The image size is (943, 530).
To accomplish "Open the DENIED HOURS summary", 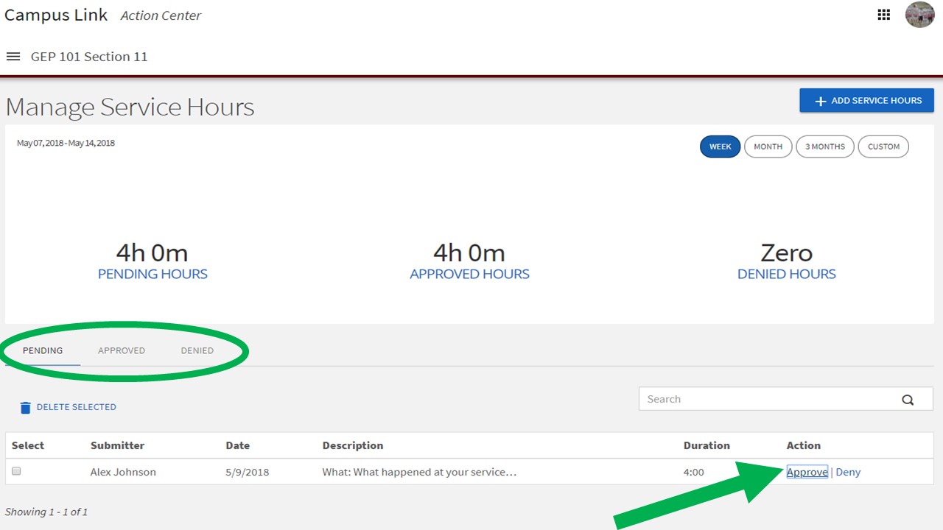I will coord(786,274).
